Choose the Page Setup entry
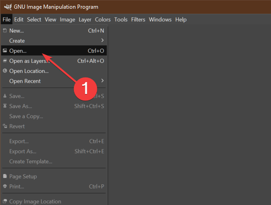The height and width of the screenshot is (205, 271). click(54, 177)
